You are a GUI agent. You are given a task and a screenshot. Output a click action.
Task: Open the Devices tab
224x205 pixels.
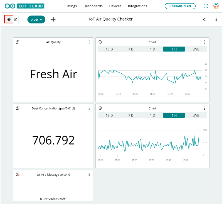(x=115, y=6)
